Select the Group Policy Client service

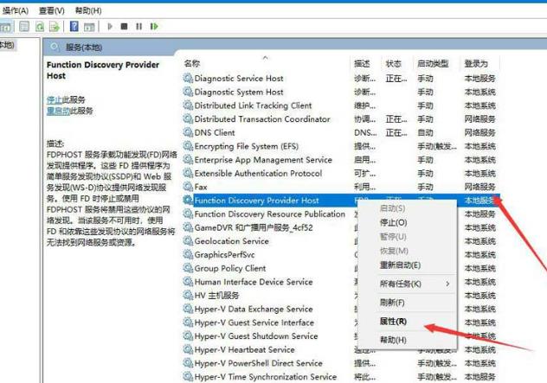click(x=230, y=269)
